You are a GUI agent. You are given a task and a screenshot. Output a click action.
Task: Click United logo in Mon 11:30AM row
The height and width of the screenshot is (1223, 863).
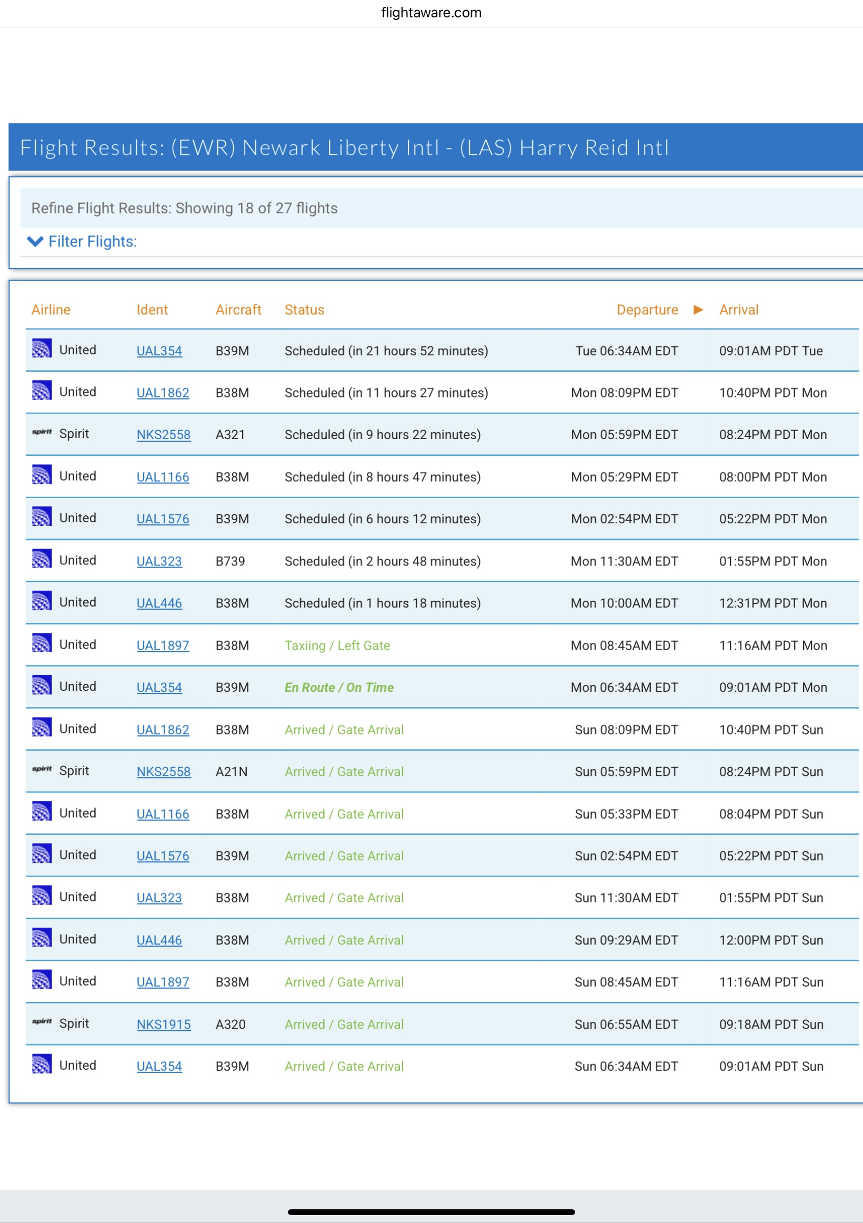click(42, 559)
